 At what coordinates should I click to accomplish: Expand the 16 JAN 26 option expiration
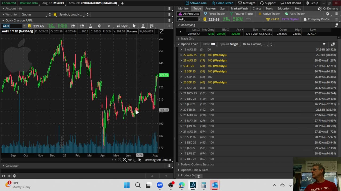point(181,104)
